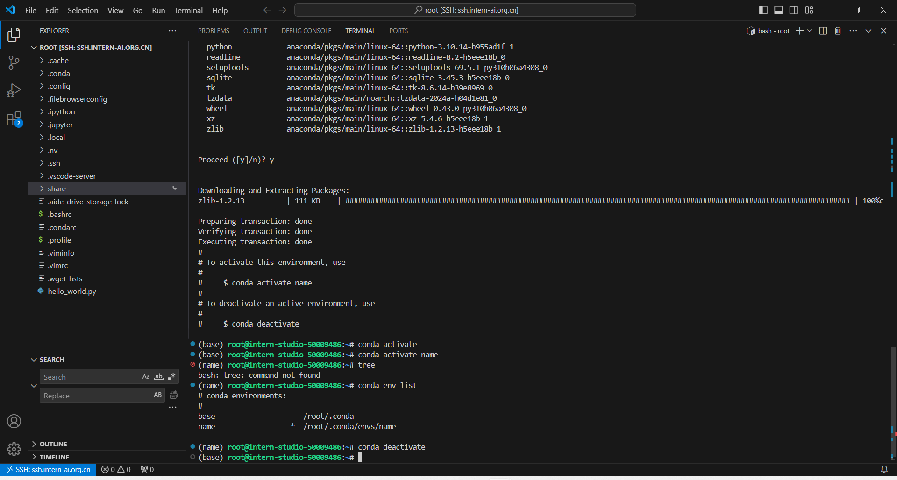Open the Source Control view
This screenshot has width=897, height=480.
click(14, 63)
